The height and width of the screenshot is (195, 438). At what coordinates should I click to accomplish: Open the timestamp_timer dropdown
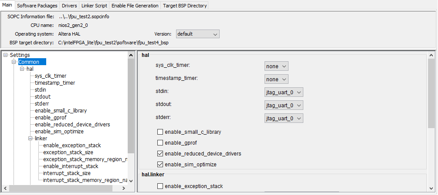point(276,79)
